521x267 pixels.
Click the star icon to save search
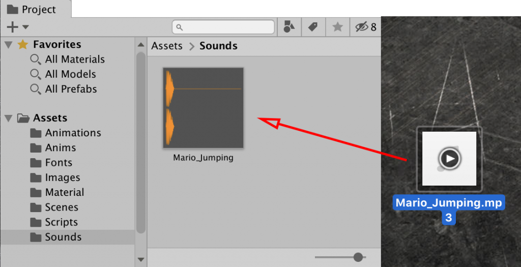338,27
